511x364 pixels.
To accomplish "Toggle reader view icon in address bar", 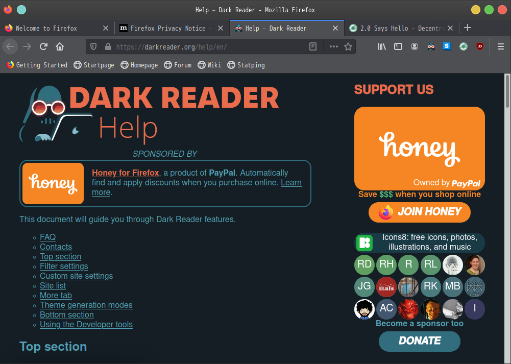I will click(313, 46).
